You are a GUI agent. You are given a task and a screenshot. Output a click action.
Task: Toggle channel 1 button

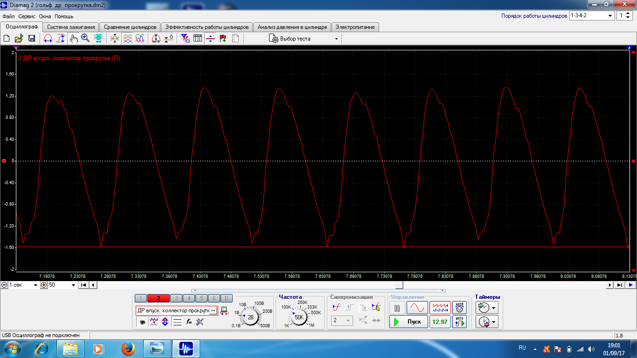(x=140, y=298)
